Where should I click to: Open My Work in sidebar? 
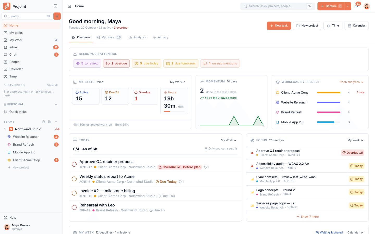[x=31, y=40]
